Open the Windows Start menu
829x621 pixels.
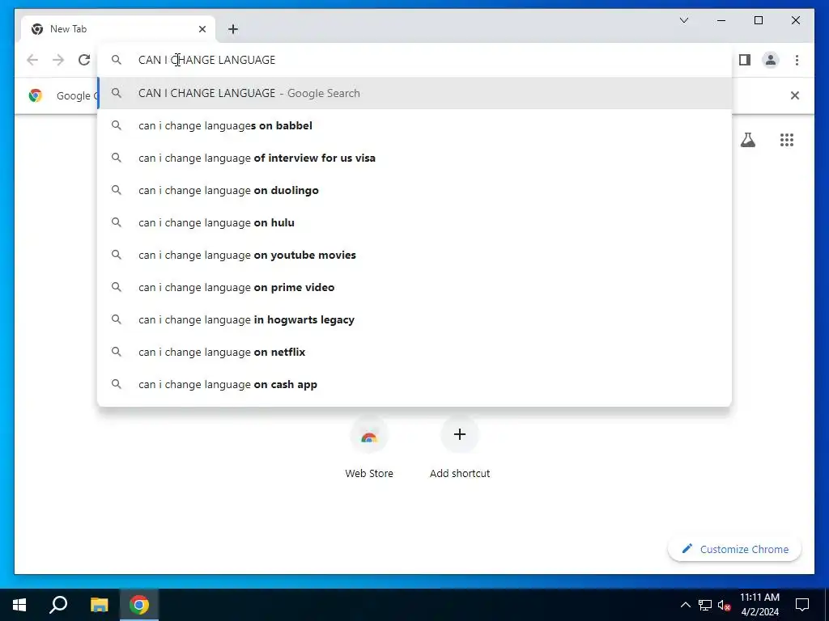point(19,605)
